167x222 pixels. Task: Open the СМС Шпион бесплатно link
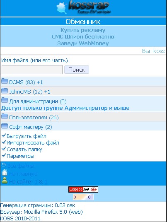tap(83, 37)
